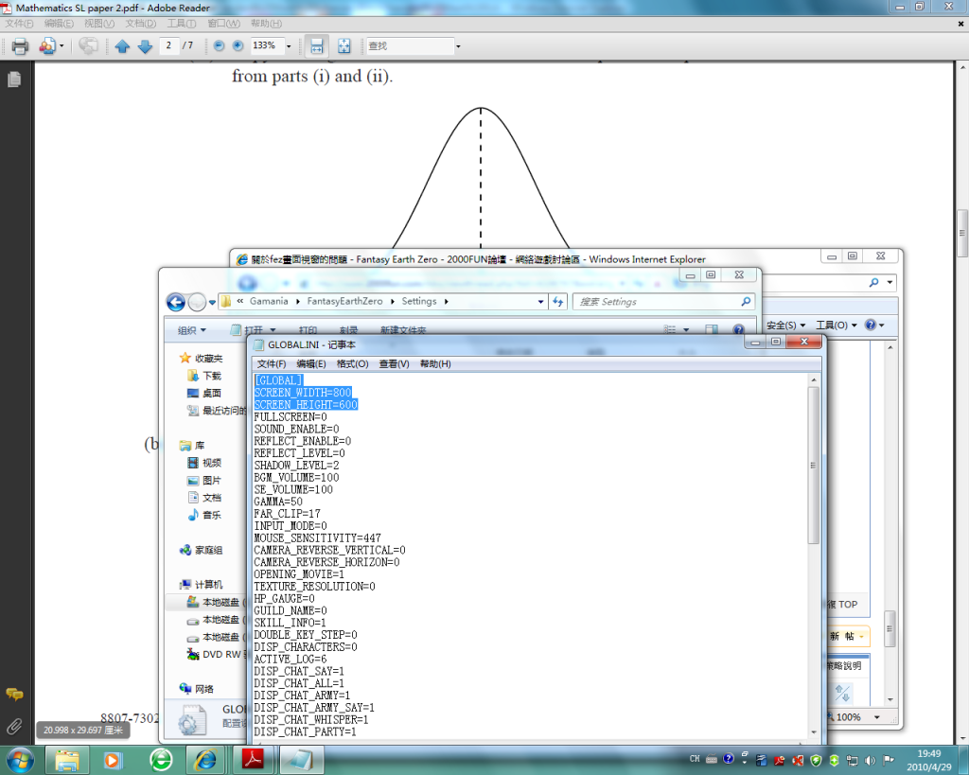Viewport: 969px width, 775px height.
Task: Click the Action Center flag tray icon
Action: pyautogui.click(x=889, y=760)
